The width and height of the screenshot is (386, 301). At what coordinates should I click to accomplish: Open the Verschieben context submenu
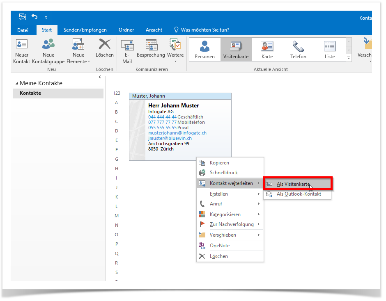tap(230, 235)
